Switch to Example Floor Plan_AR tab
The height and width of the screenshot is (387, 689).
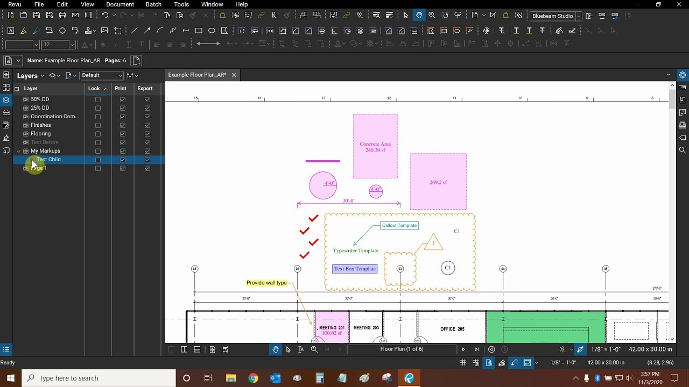[197, 75]
